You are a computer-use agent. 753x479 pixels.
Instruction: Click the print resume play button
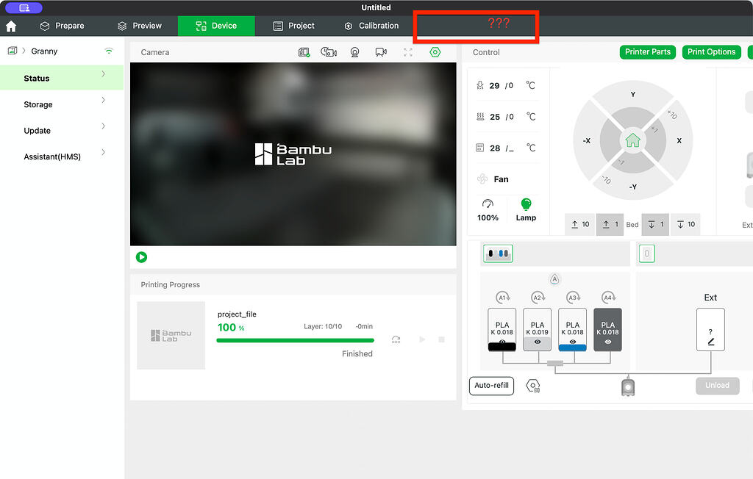422,339
